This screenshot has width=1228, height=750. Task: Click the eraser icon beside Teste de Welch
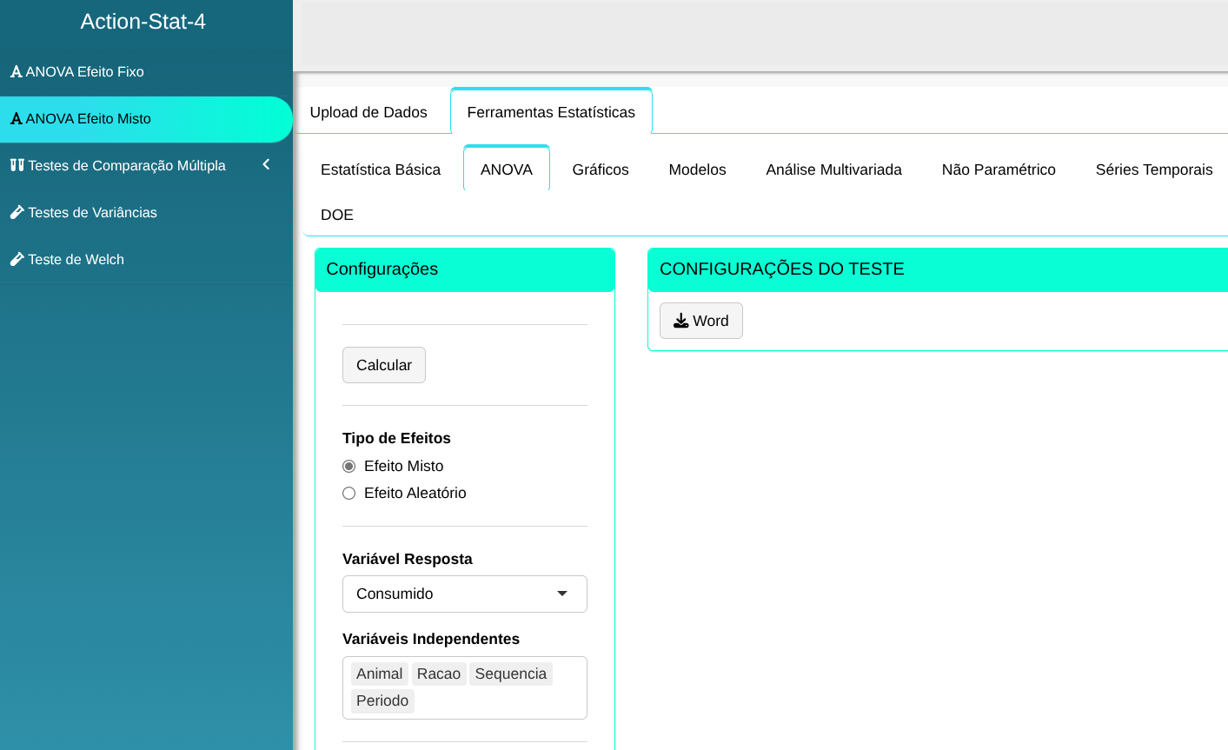(x=17, y=259)
